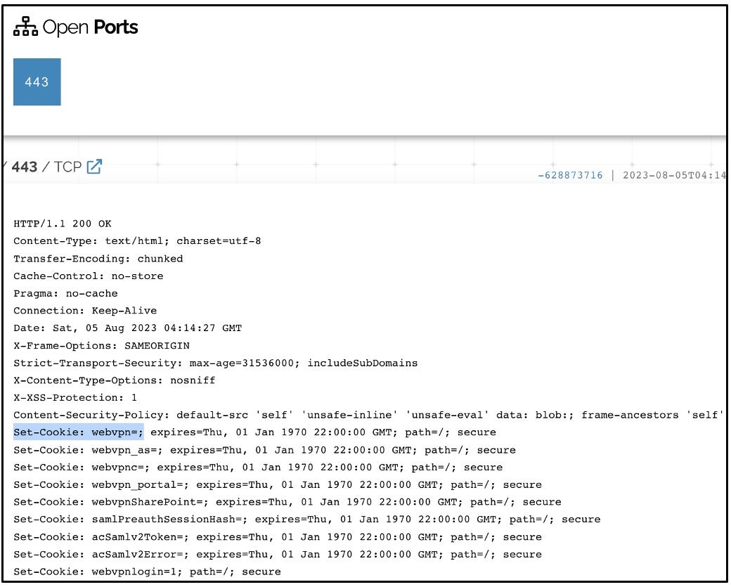The height and width of the screenshot is (587, 731).
Task: Click the Cache-Control: no-store line
Action: coord(88,276)
